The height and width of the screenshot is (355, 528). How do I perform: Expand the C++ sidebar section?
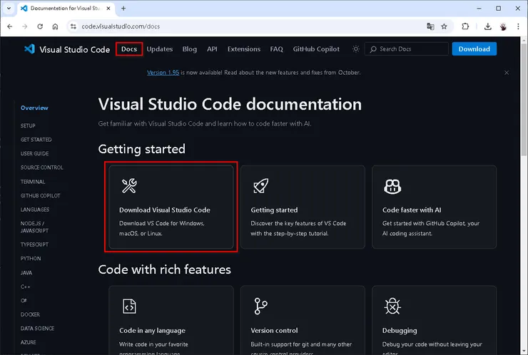[25, 287]
